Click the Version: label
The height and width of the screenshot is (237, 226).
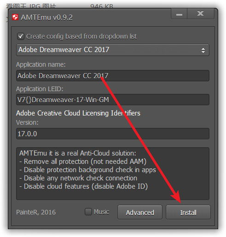click(27, 122)
